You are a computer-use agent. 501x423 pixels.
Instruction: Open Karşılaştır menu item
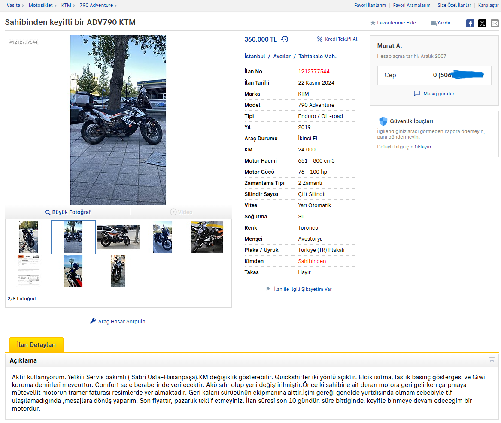[x=488, y=6]
